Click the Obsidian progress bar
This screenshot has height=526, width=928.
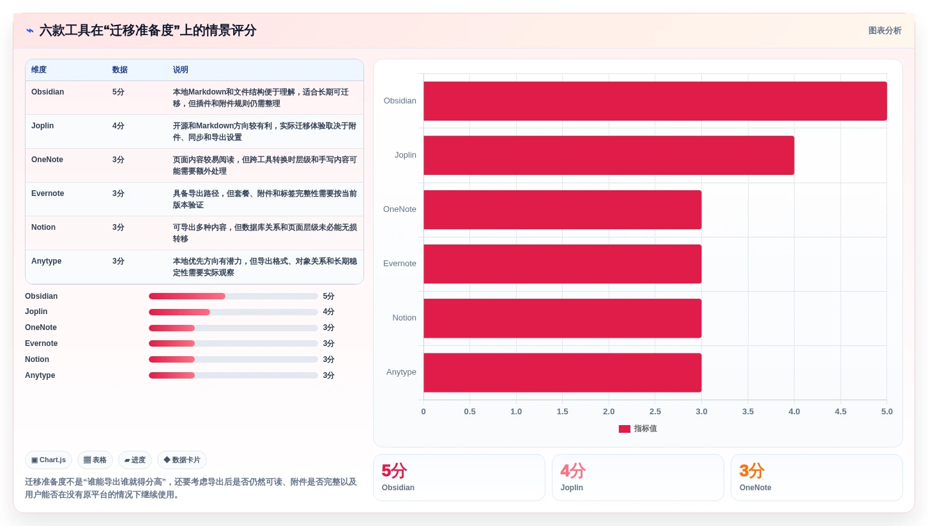tap(233, 296)
